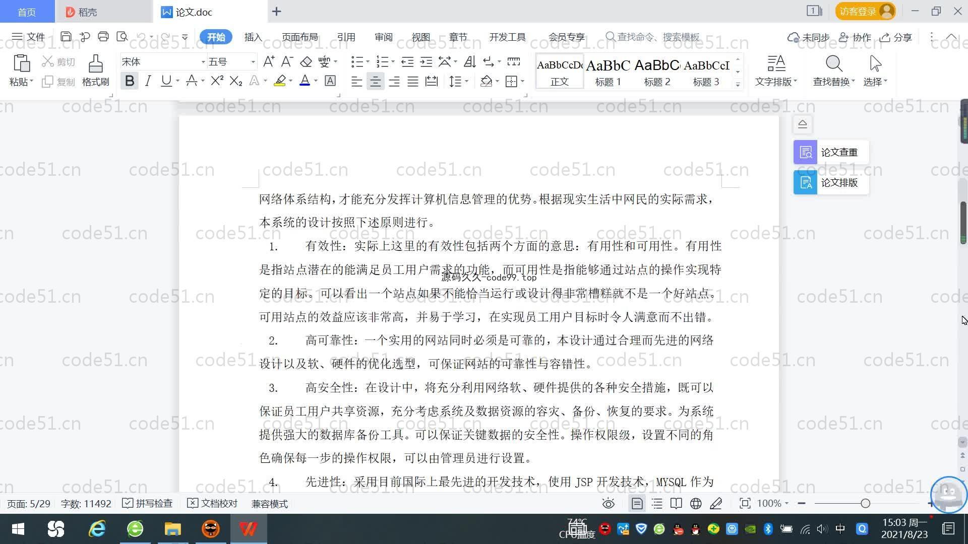Viewport: 968px width, 544px height.
Task: Click the sort icon in paragraph group
Action: pyautogui.click(x=470, y=61)
